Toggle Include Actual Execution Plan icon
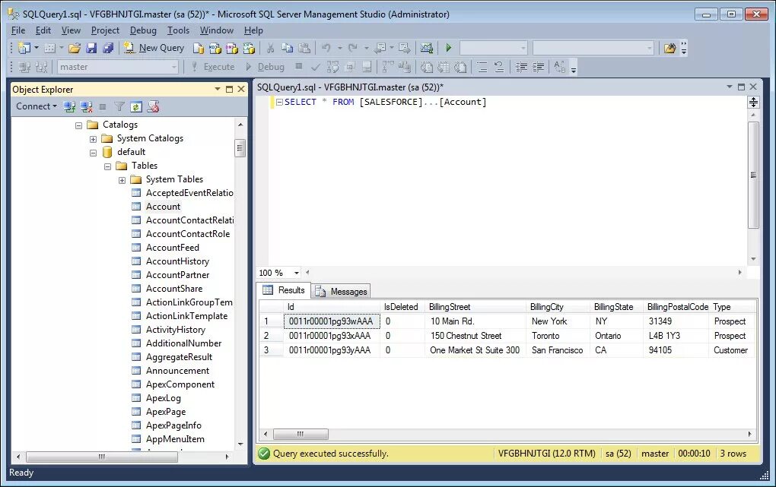776x487 pixels. click(x=388, y=67)
